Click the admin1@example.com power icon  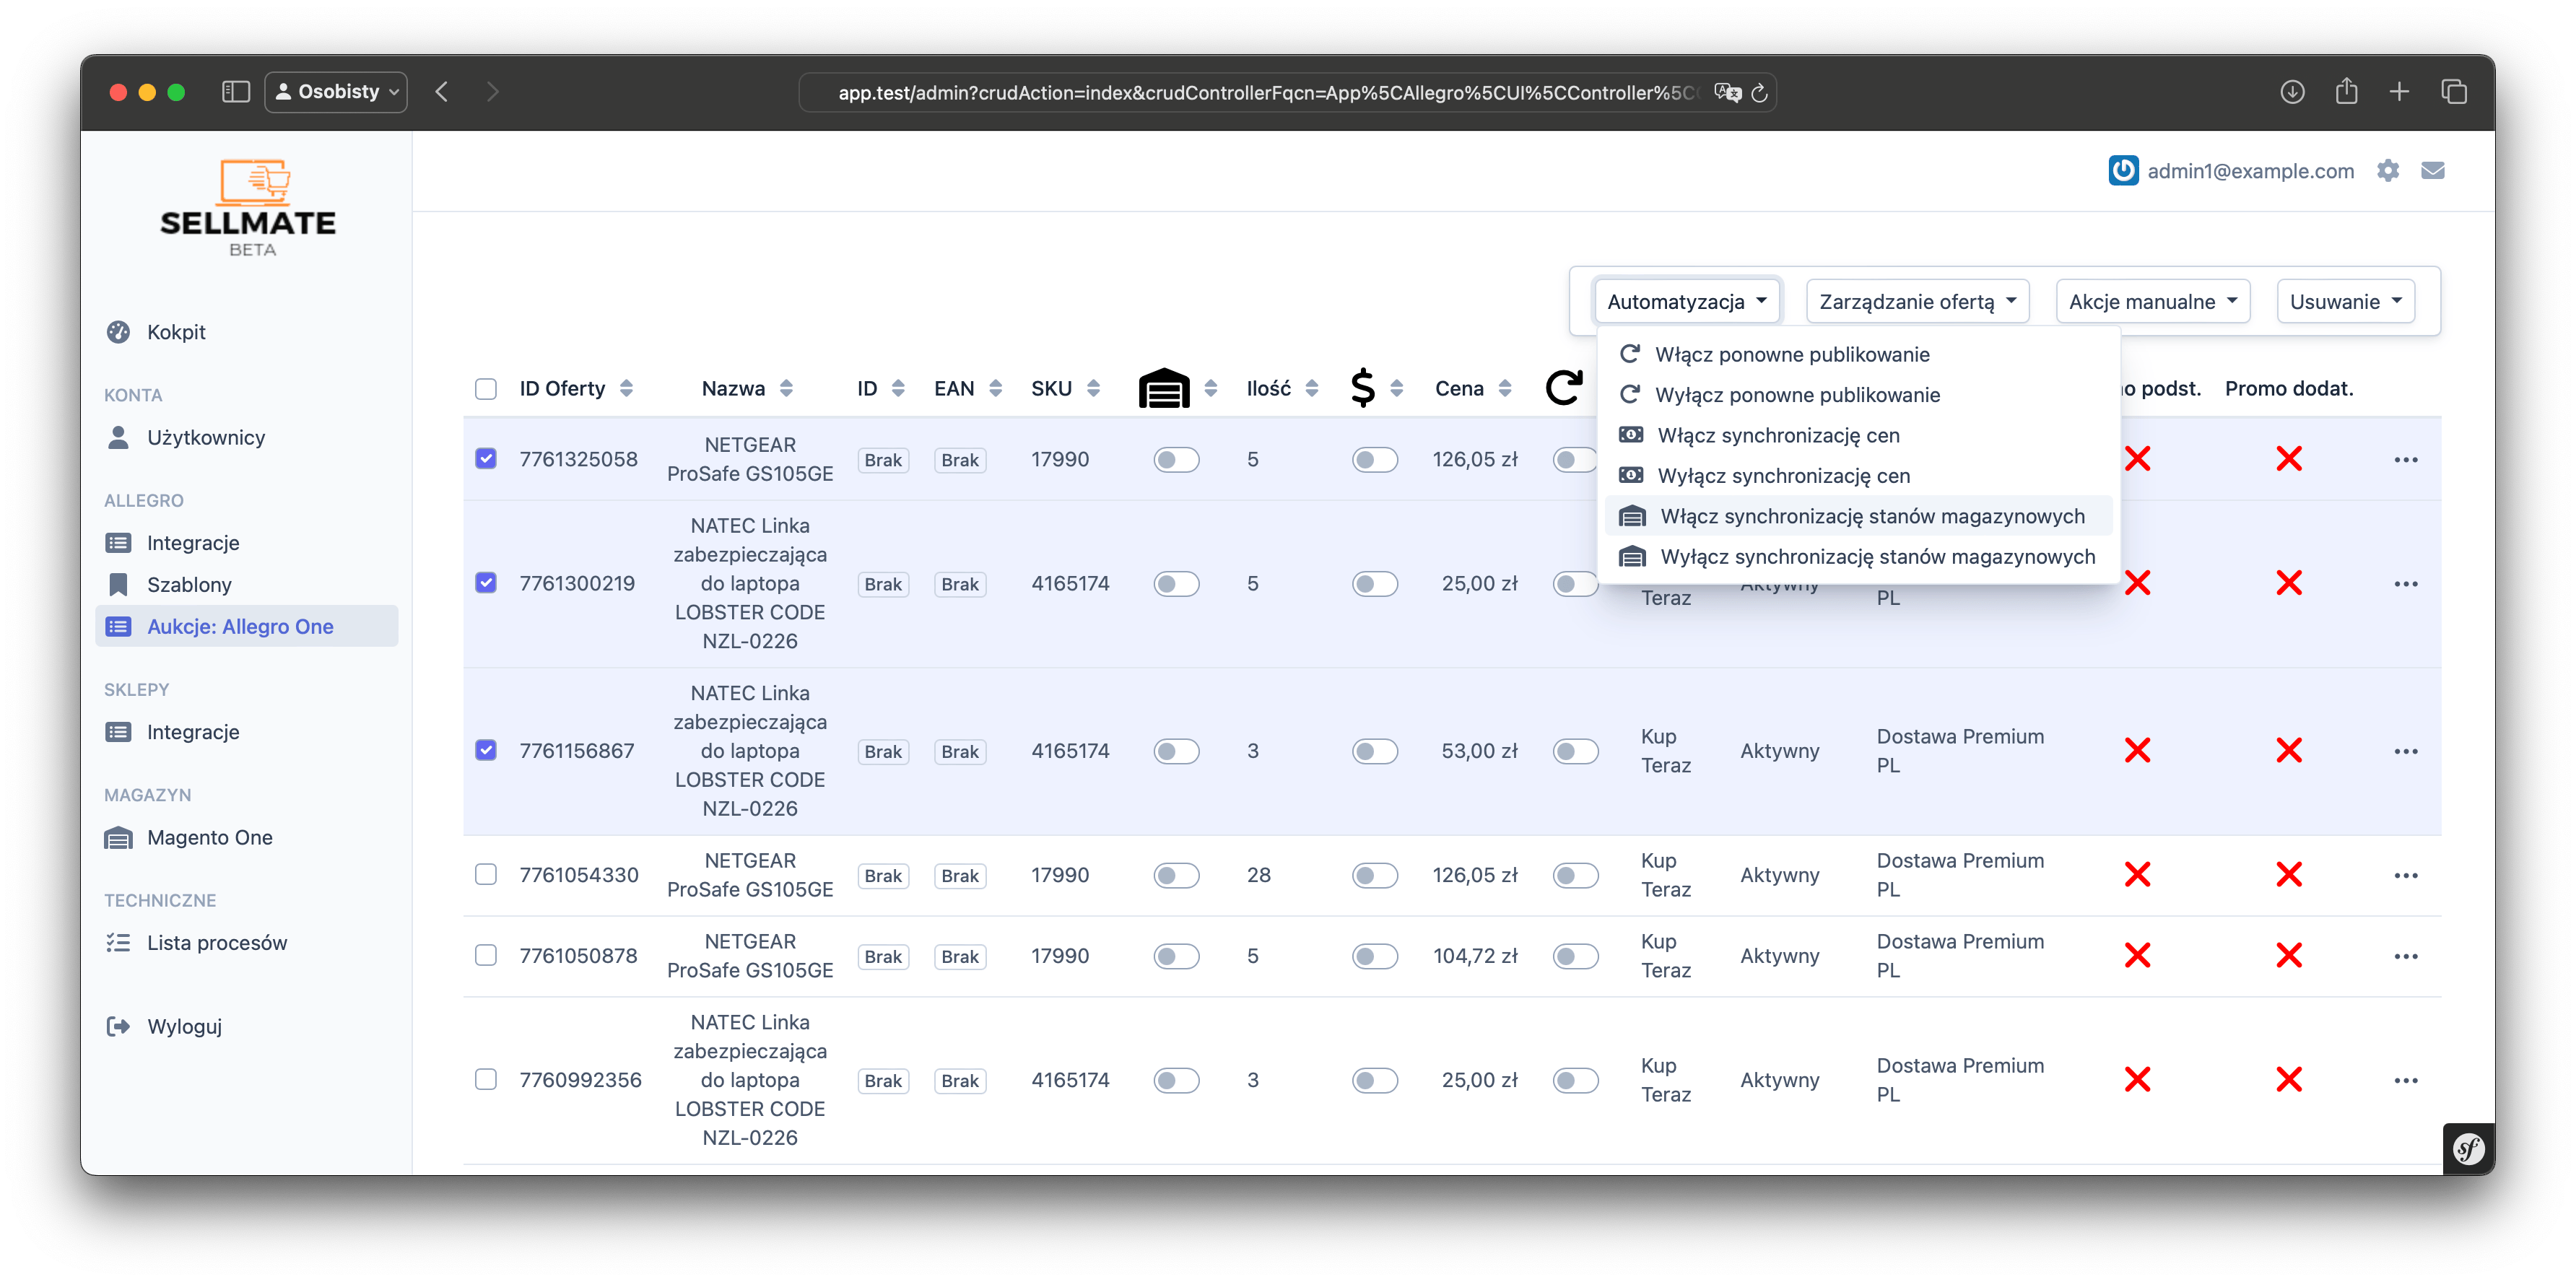pos(2123,171)
